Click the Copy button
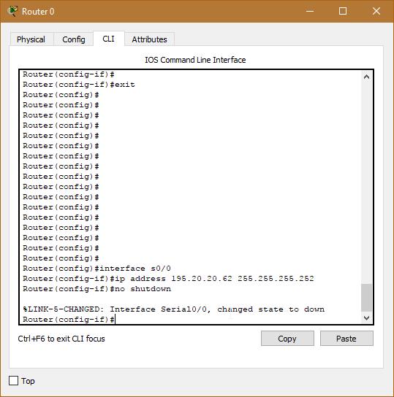 pos(287,339)
